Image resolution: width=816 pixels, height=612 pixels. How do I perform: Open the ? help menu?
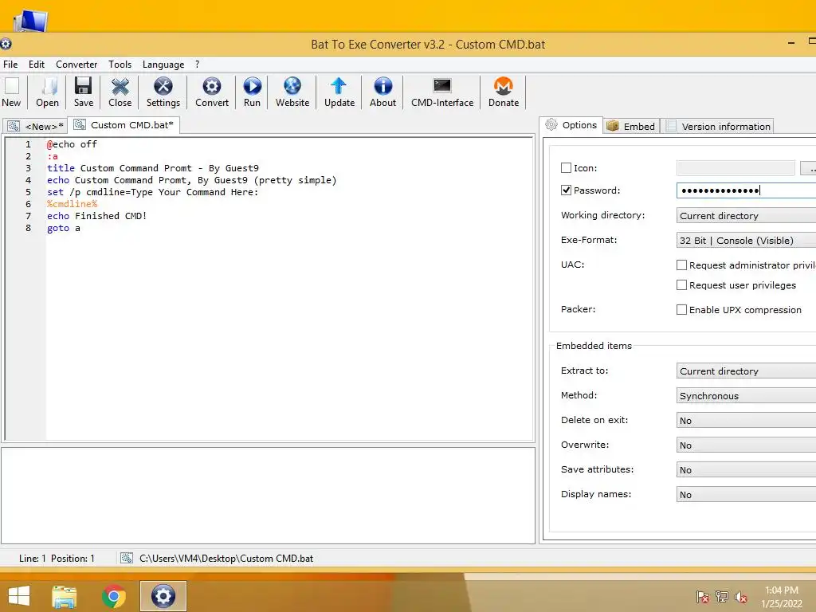point(198,64)
